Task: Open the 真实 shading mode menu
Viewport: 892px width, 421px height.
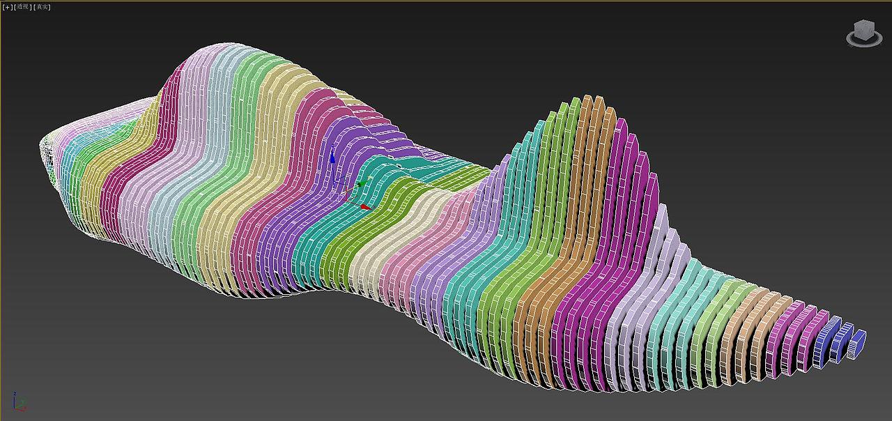Action: pyautogui.click(x=42, y=7)
